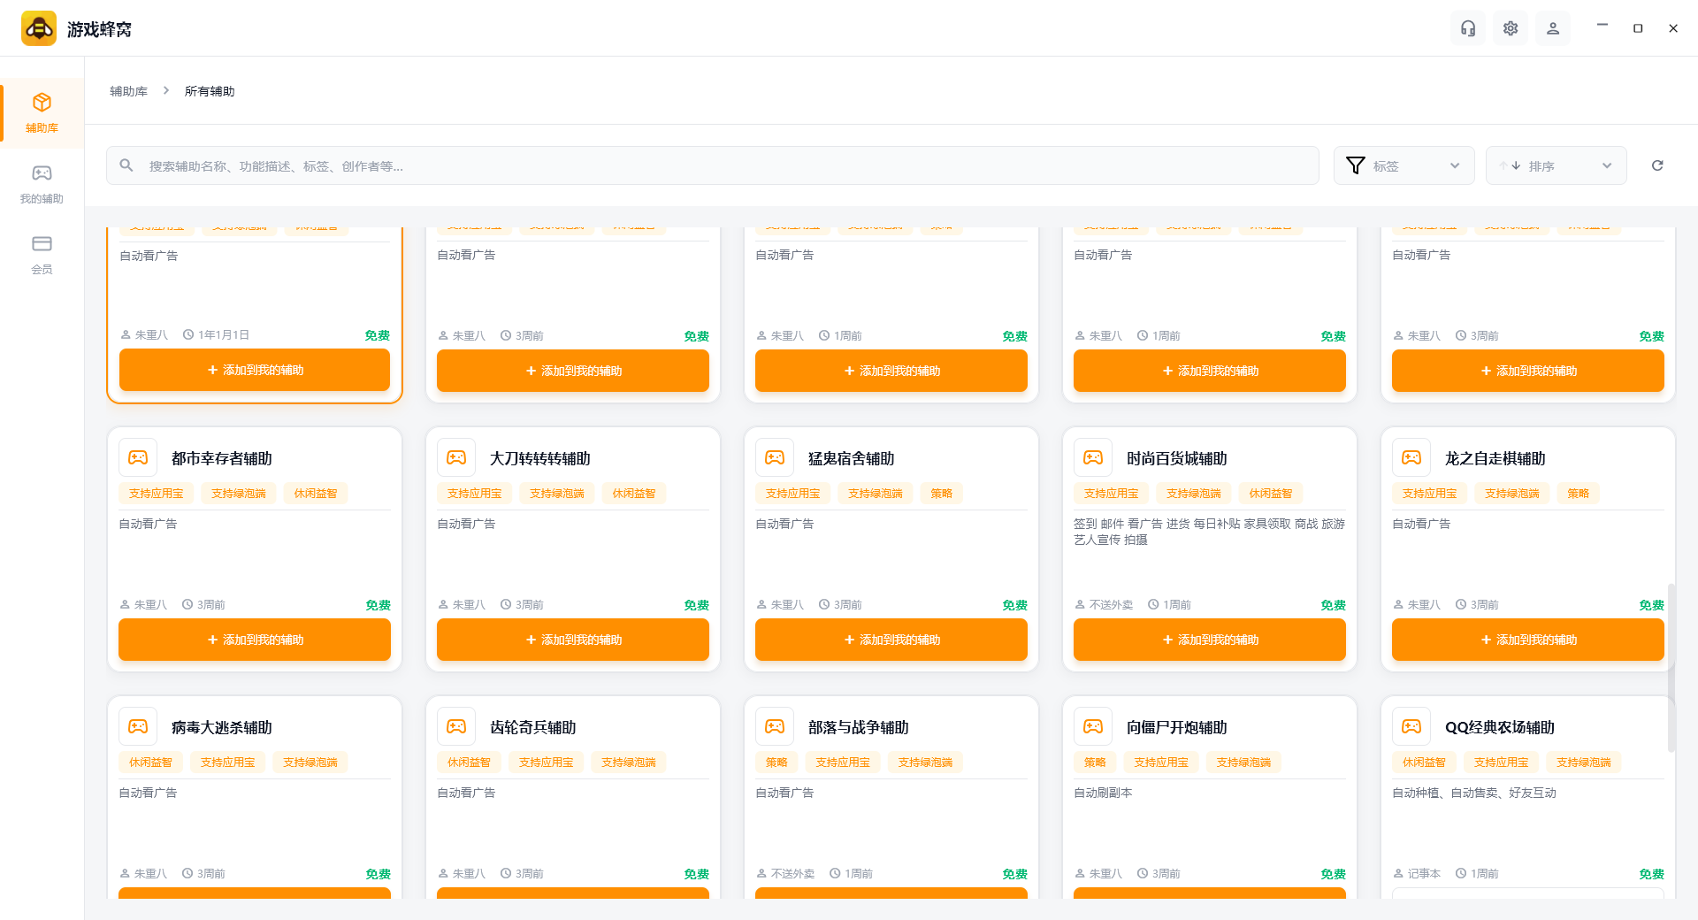Open the 病毒大逃杀辅助 title
Image resolution: width=1698 pixels, height=920 pixels.
tap(222, 727)
